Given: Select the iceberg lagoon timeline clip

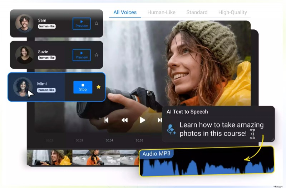Looking at the screenshot, I should pos(96,158).
